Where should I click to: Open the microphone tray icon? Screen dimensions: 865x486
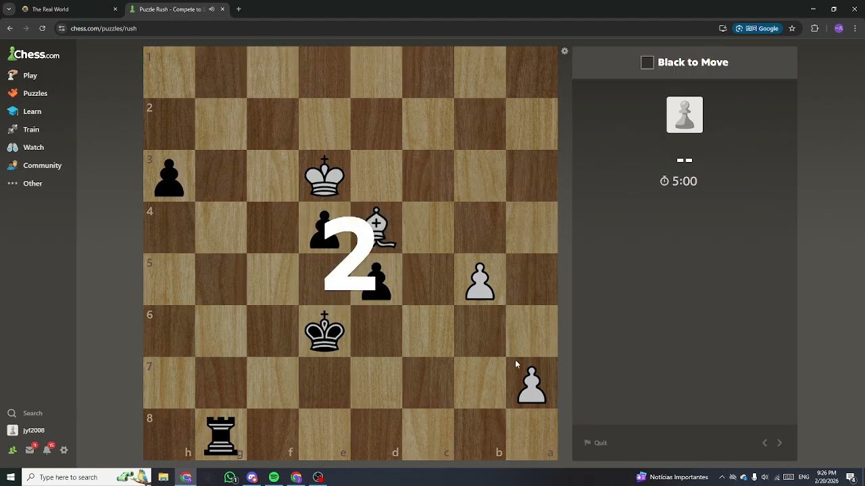(754, 477)
